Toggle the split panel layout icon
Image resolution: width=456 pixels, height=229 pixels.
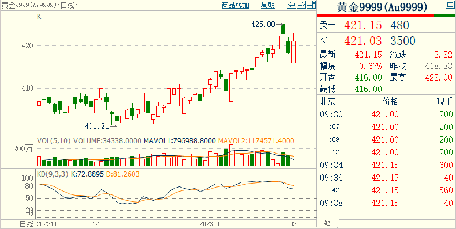311,5
